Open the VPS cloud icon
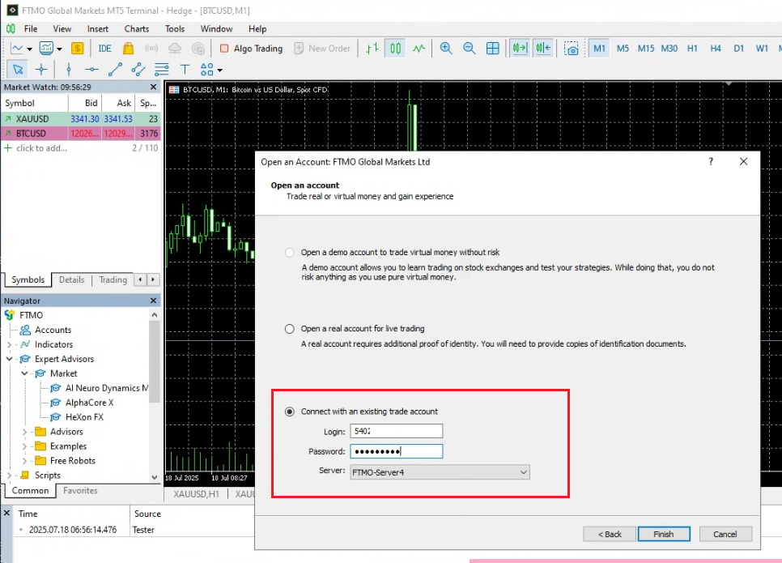The width and height of the screenshot is (782, 563). coord(175,49)
